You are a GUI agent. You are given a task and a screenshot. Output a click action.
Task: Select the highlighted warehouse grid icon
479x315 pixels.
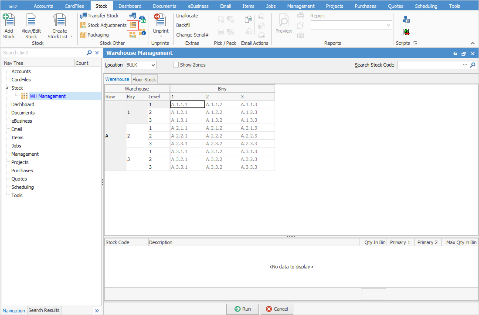[133, 25]
